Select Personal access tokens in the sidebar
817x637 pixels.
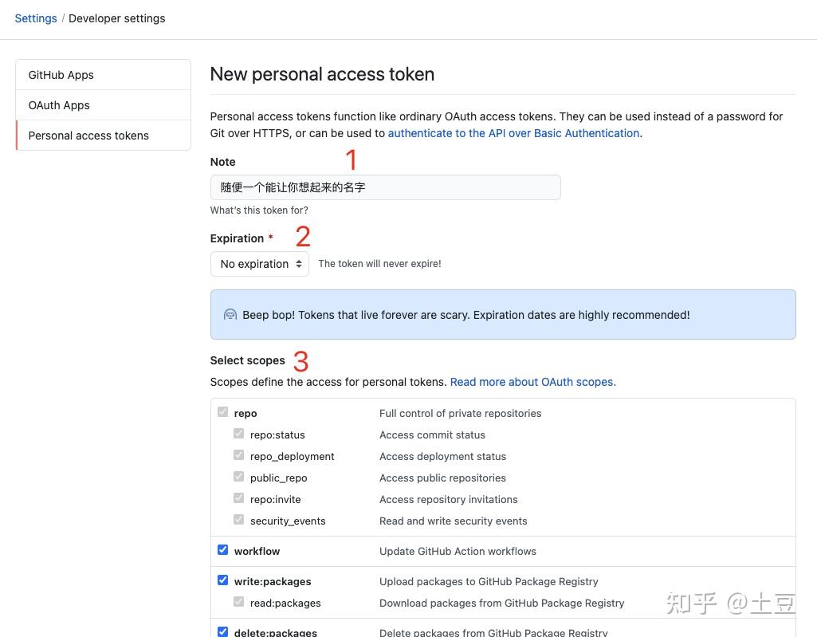pos(88,135)
